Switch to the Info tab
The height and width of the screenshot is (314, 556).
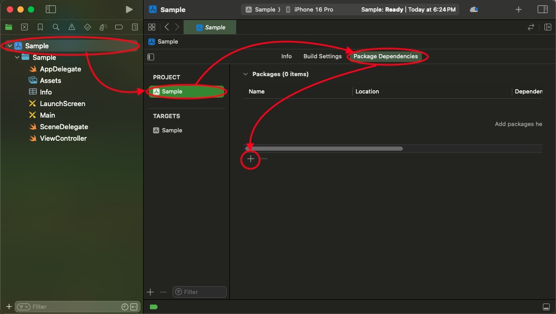[286, 56]
